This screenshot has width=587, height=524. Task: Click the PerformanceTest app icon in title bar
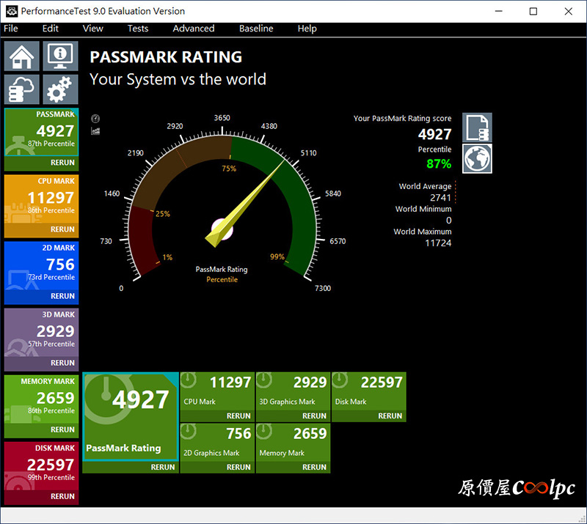12,11
